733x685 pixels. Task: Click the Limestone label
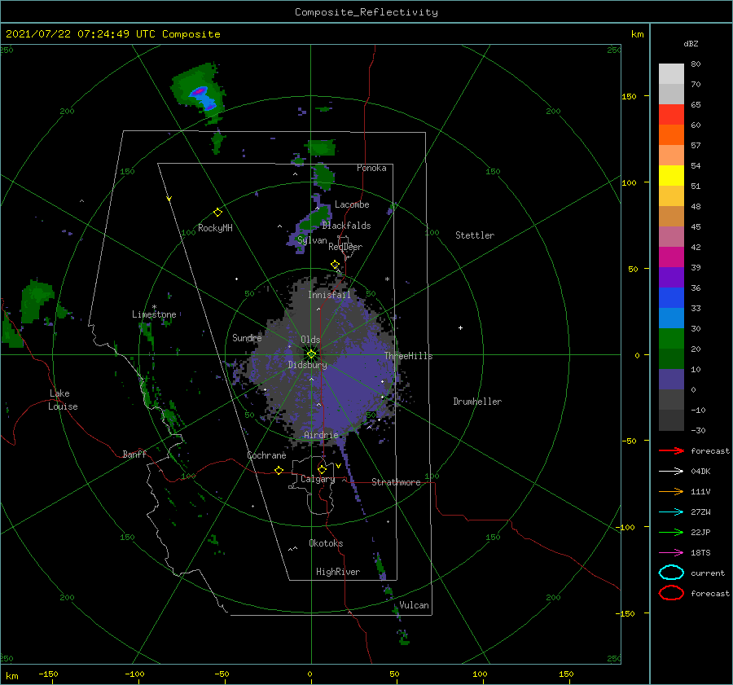[154, 314]
